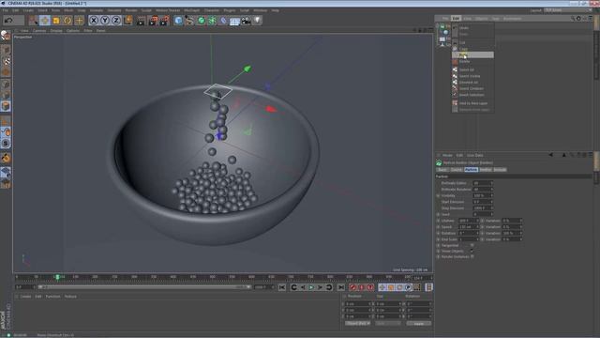Open the floor environment icon
The width and height of the screenshot is (600, 338).
234,21
